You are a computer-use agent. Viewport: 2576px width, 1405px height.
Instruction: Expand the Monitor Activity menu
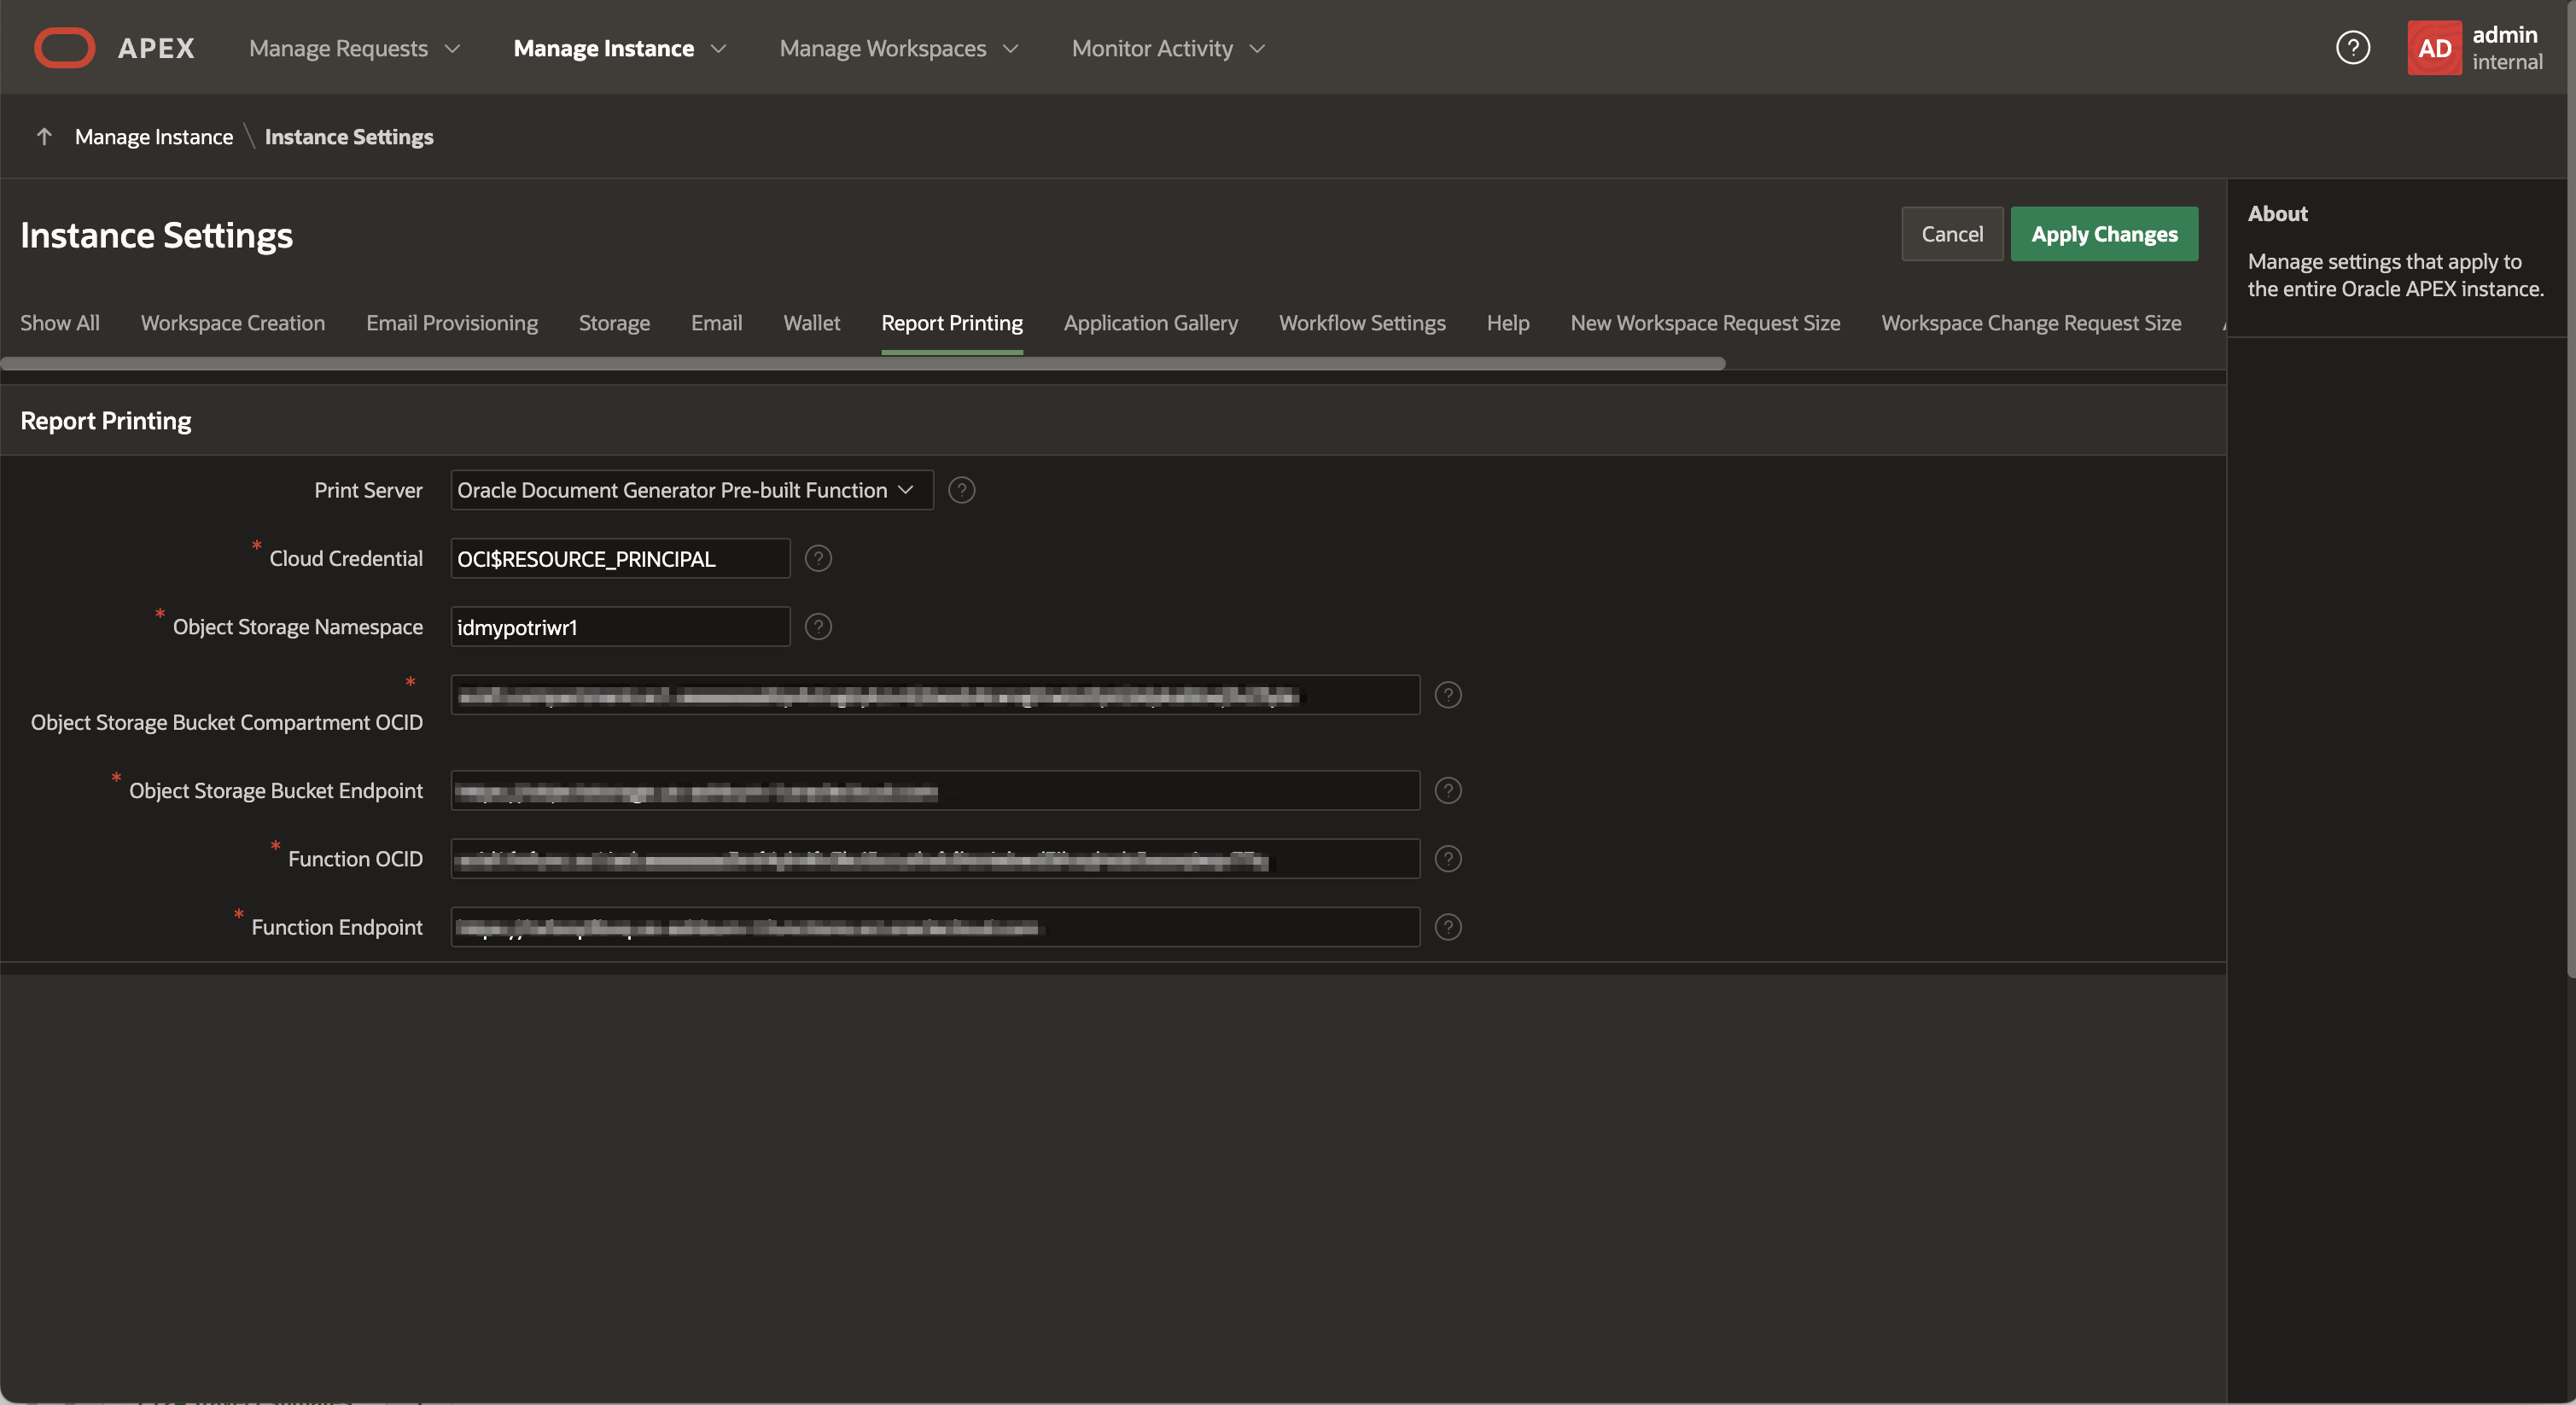pos(1167,48)
